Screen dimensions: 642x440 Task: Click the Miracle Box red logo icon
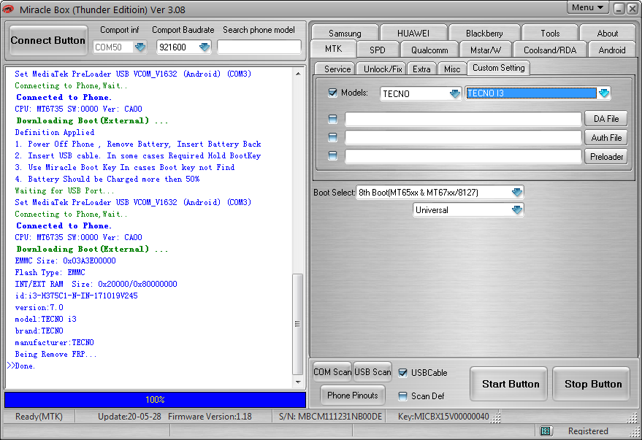pyautogui.click(x=8, y=9)
